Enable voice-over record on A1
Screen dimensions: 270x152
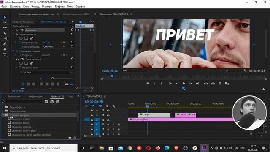coord(119,125)
